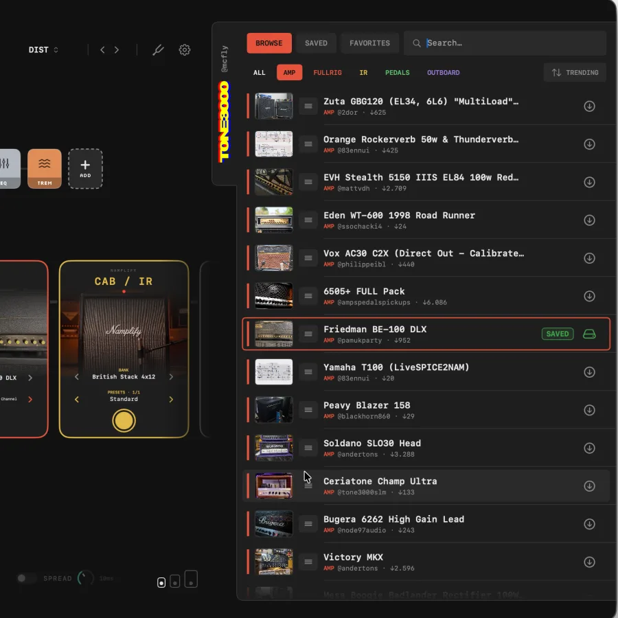
Task: Download the Ceriatone Champ Ultra tone
Action: [589, 486]
